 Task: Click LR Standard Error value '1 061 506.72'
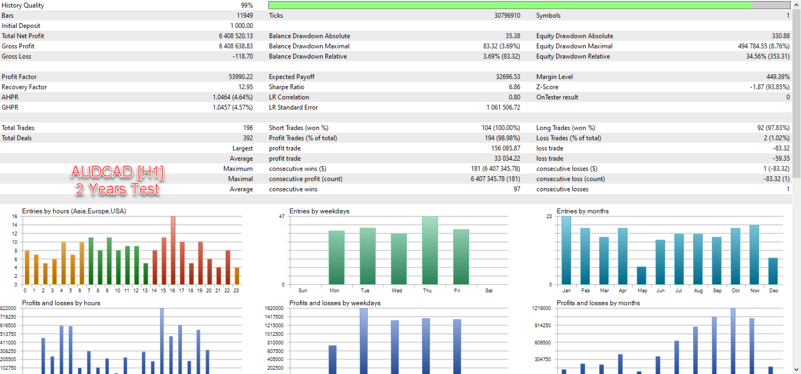coord(503,107)
